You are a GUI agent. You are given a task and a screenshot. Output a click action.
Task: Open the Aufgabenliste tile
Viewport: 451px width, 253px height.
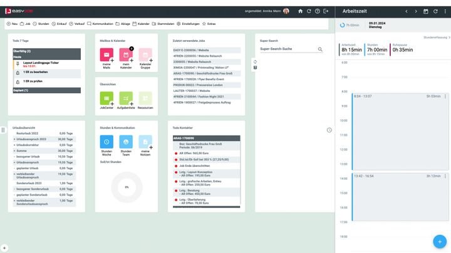126,99
